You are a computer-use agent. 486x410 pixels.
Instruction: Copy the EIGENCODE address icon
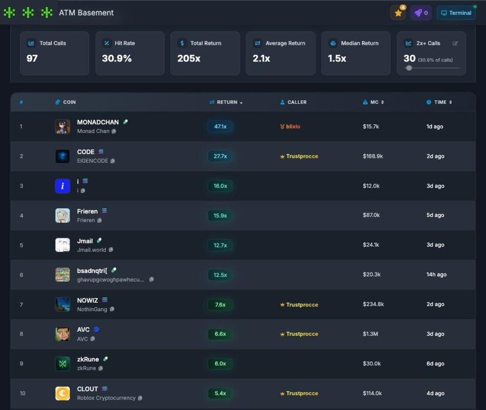pos(113,161)
